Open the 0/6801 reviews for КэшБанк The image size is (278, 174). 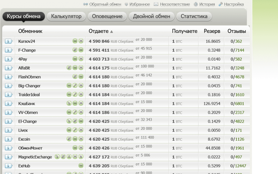pos(237,103)
